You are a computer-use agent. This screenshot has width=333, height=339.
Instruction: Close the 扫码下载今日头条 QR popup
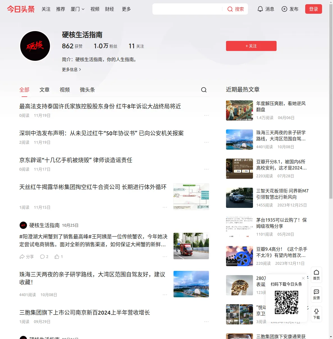coord(303,278)
